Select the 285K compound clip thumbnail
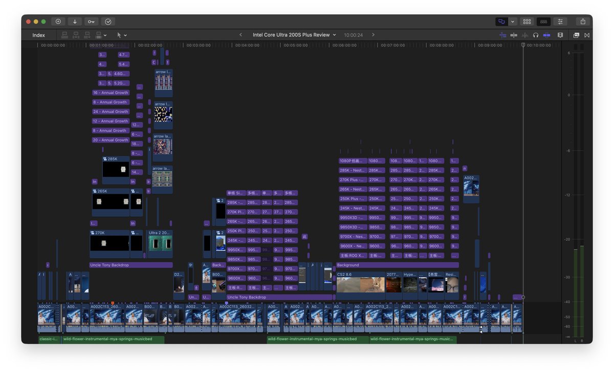Viewport: 614px width, 372px height. [116, 170]
